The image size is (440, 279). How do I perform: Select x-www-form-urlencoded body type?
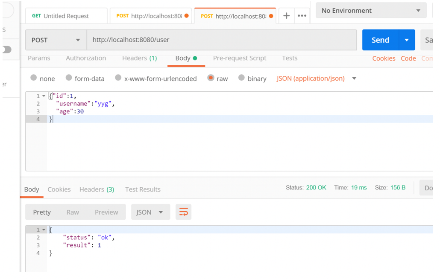coord(118,78)
